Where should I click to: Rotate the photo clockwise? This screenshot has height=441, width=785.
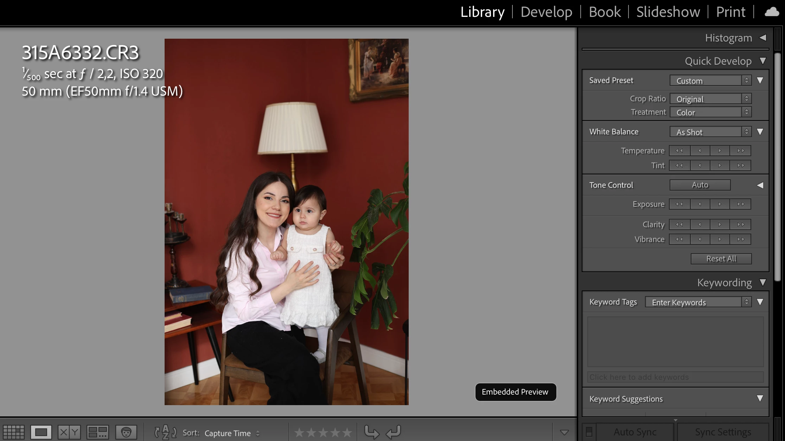[x=394, y=432]
